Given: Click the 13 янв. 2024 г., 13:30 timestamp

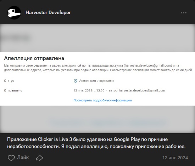Looking at the screenshot, I should coord(89,90).
